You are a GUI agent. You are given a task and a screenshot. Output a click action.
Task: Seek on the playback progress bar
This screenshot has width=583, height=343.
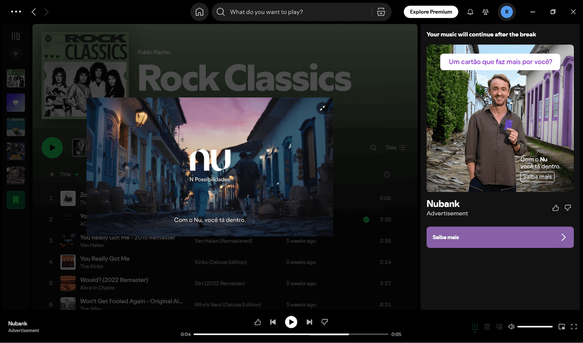click(x=291, y=334)
